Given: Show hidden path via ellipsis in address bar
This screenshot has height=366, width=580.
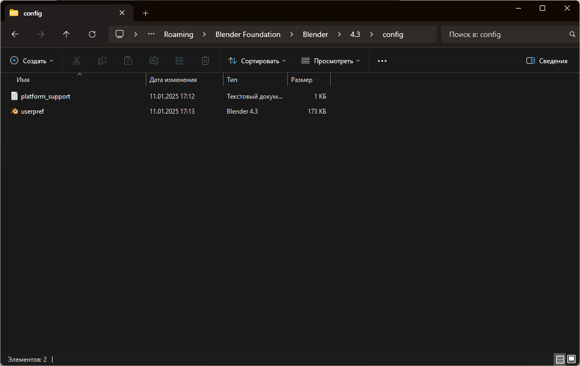Looking at the screenshot, I should coord(151,34).
